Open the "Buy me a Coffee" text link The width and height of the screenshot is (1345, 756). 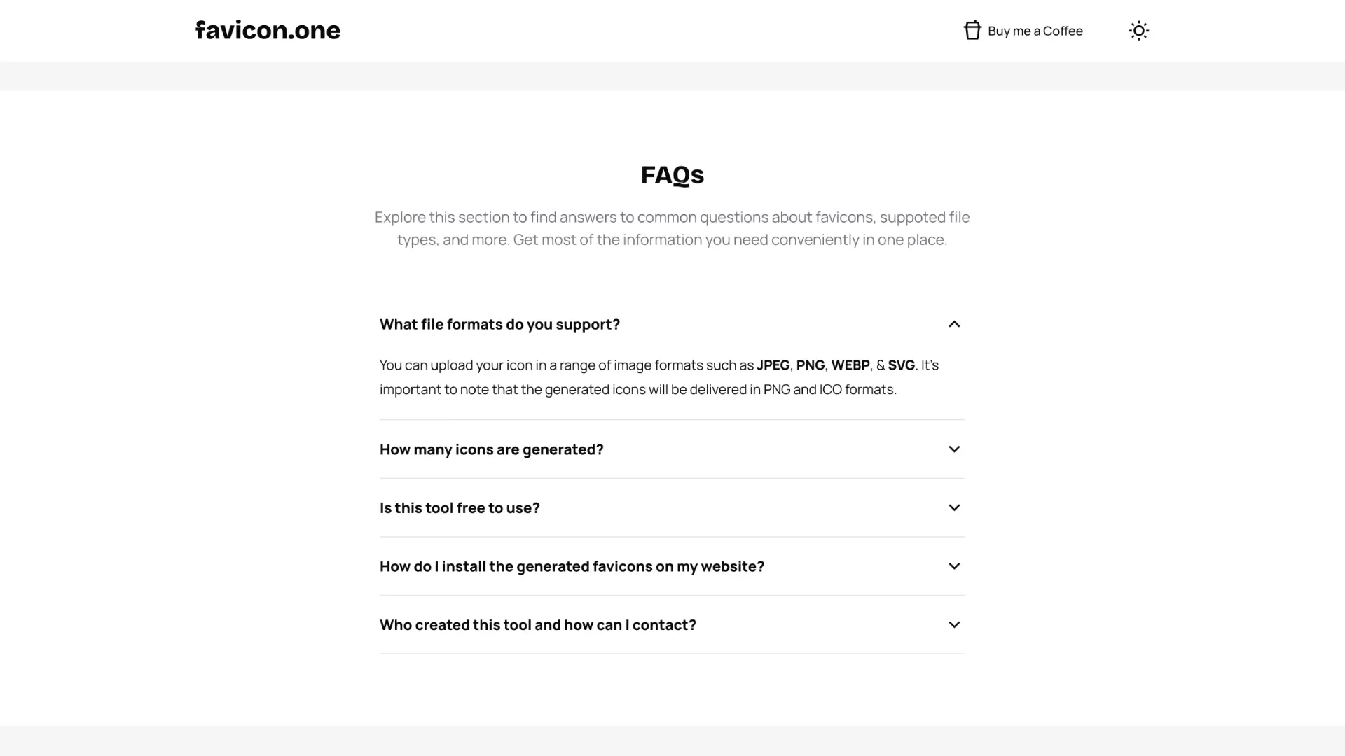pyautogui.click(x=1035, y=31)
